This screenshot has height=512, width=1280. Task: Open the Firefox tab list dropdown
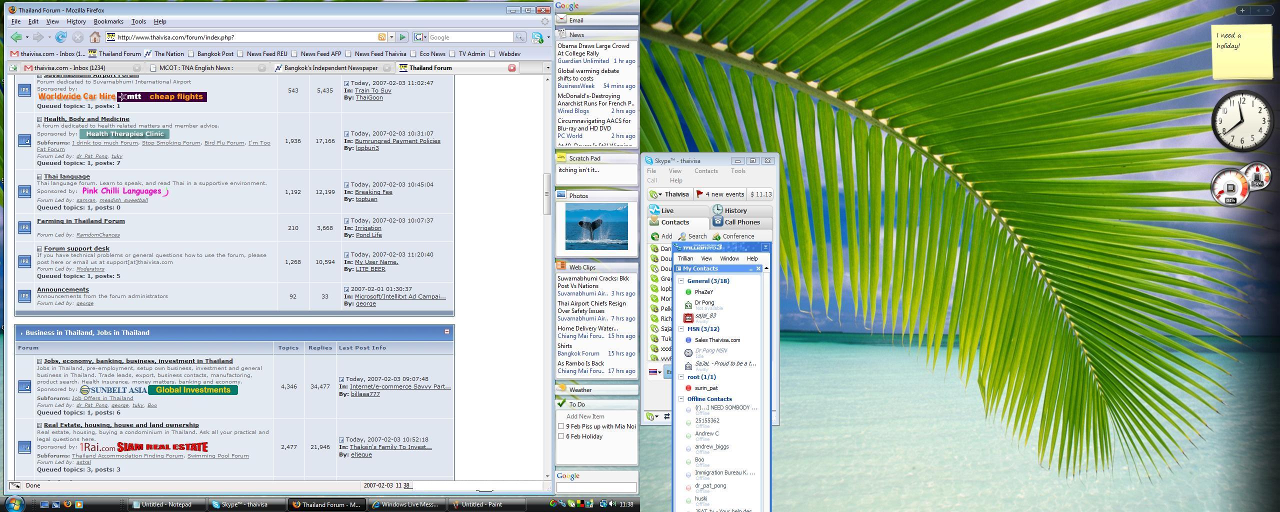547,68
